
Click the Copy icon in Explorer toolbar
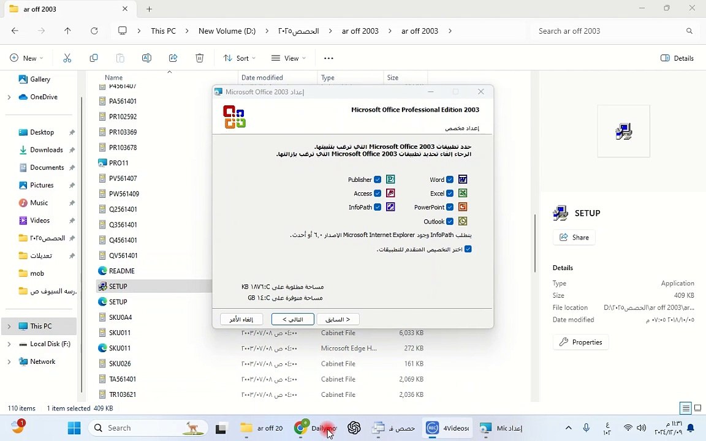click(94, 58)
